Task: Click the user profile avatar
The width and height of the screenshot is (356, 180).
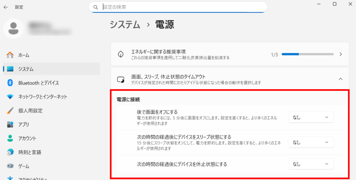Action: 14,29
